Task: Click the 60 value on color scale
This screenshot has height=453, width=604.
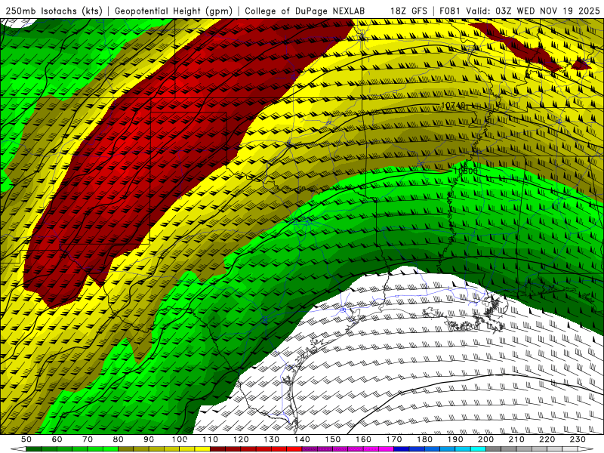Action: coord(57,439)
